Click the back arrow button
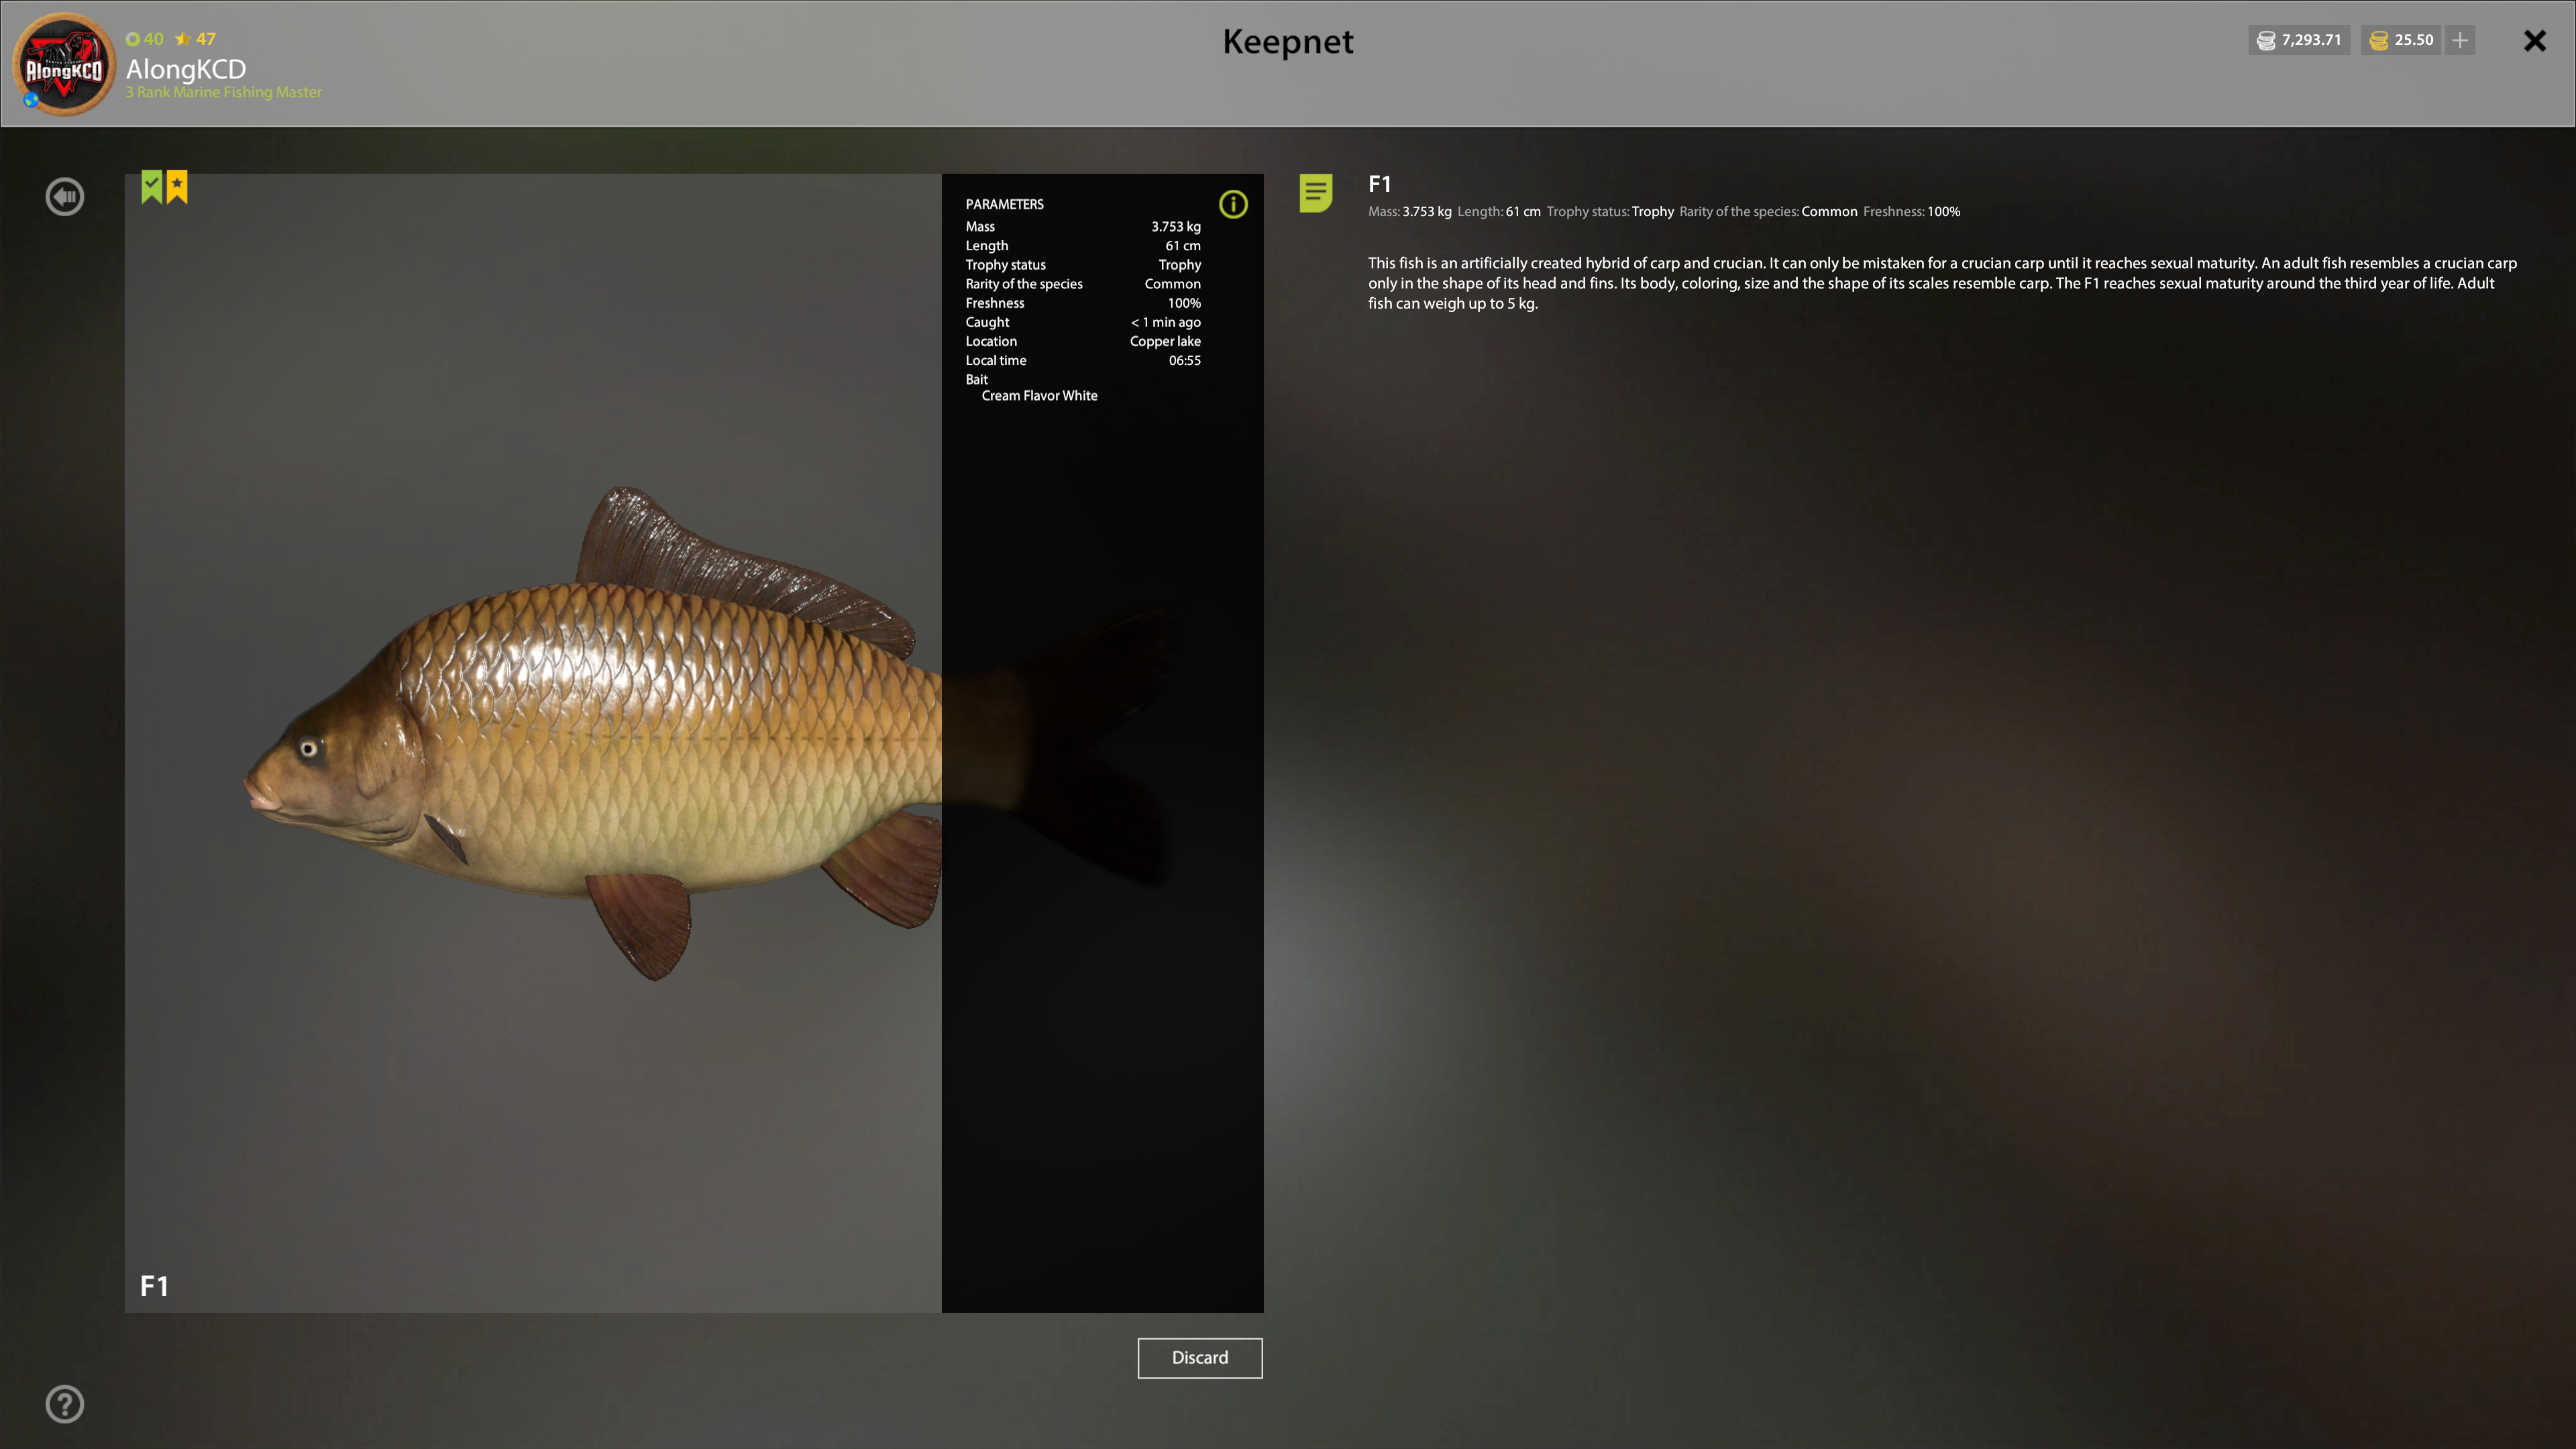2576x1449 pixels. click(x=65, y=196)
